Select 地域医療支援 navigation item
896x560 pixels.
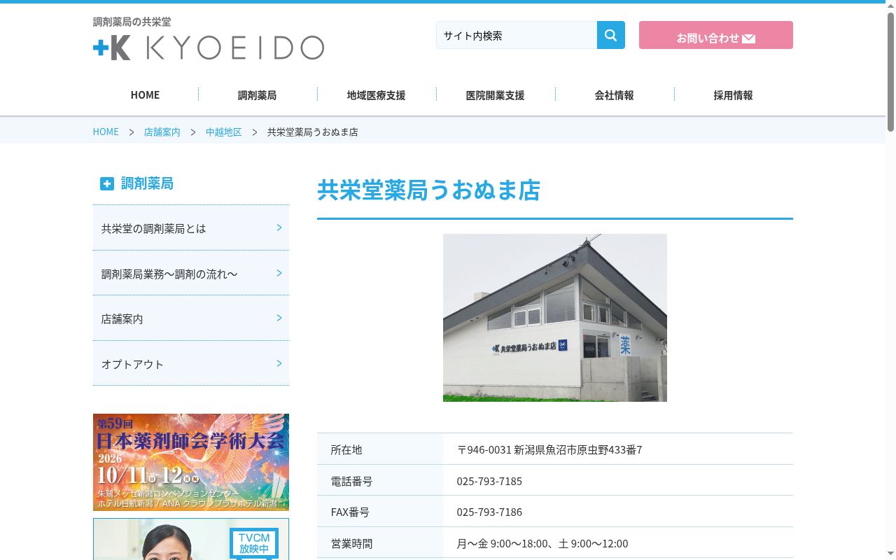[x=376, y=94]
